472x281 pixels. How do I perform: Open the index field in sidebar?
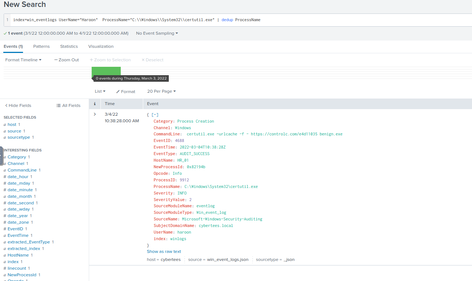tap(13, 262)
